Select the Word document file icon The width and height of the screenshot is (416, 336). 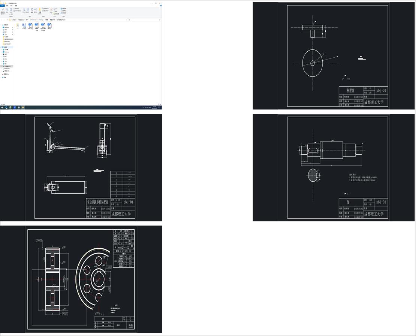[24, 25]
